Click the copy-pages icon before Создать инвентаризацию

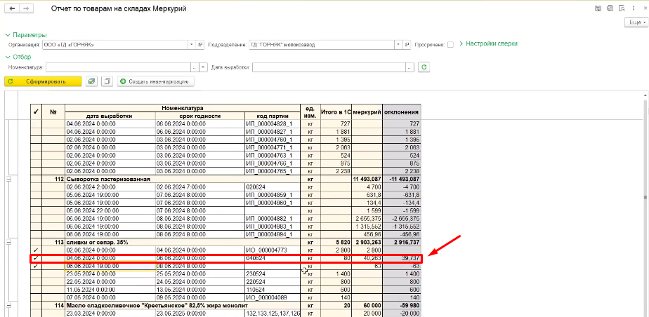(107, 81)
